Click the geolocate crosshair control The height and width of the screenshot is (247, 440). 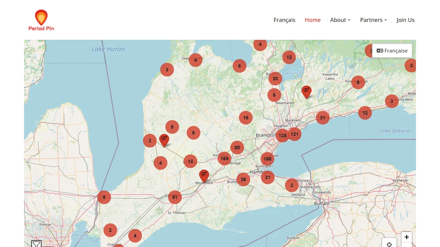tap(389, 244)
